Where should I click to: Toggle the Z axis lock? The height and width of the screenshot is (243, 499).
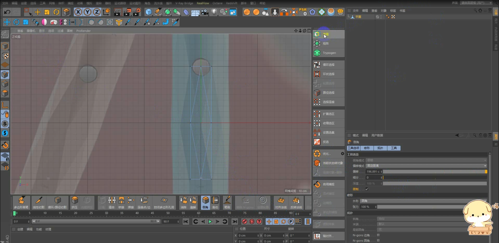point(97,12)
